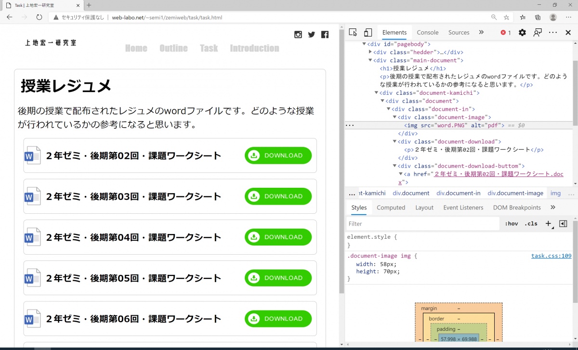578x350 pixels.
Task: Open the DOM Breakpoints tab
Action: 517,207
